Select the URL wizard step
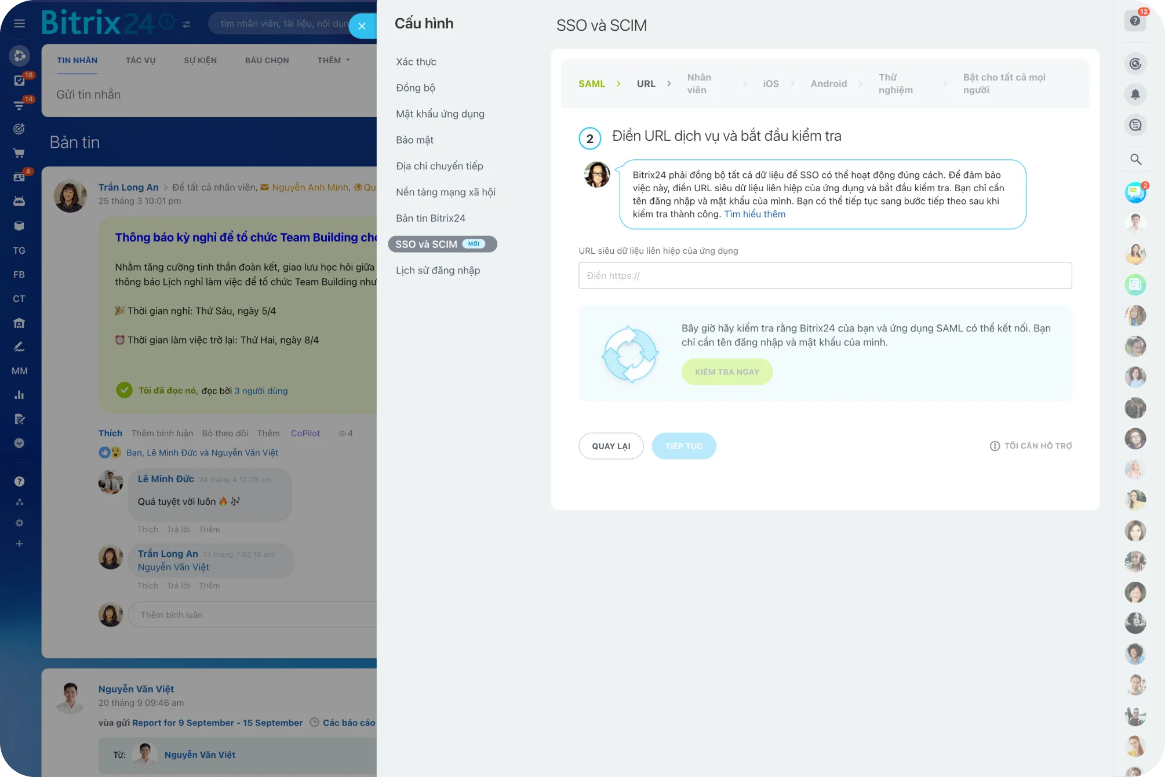The width and height of the screenshot is (1165, 777). click(x=646, y=84)
